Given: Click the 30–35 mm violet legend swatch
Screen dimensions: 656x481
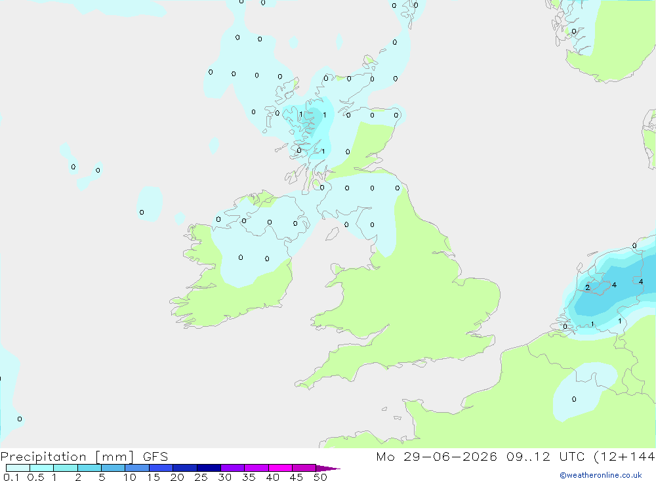Looking at the screenshot, I should pyautogui.click(x=233, y=468).
